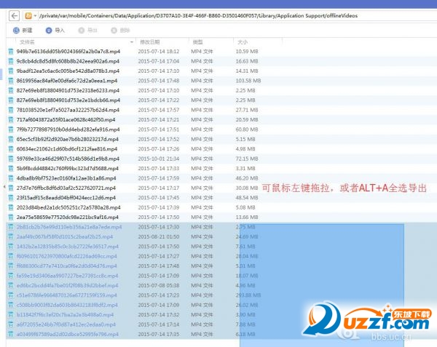
Task: Click the 导入 (Import) toolbar button
Action: coord(55,31)
